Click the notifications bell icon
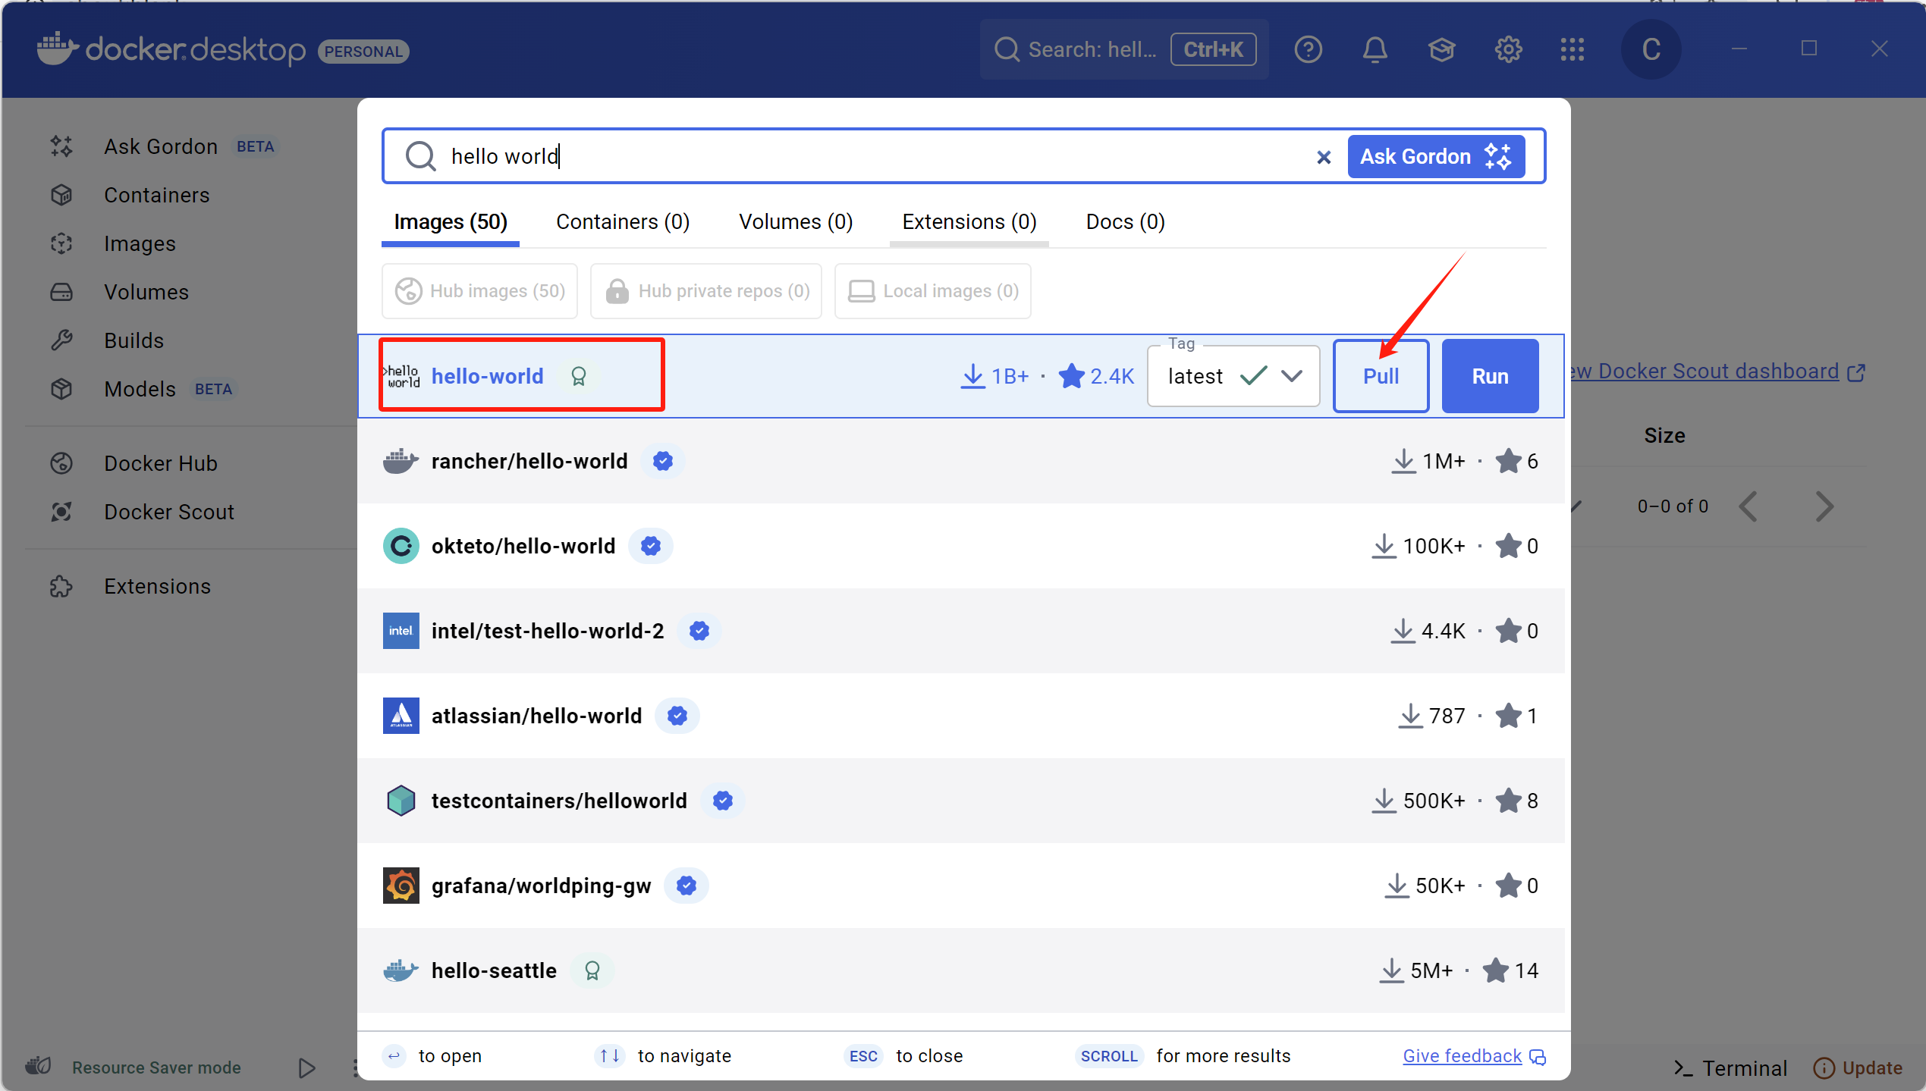This screenshot has width=1926, height=1091. click(x=1375, y=50)
